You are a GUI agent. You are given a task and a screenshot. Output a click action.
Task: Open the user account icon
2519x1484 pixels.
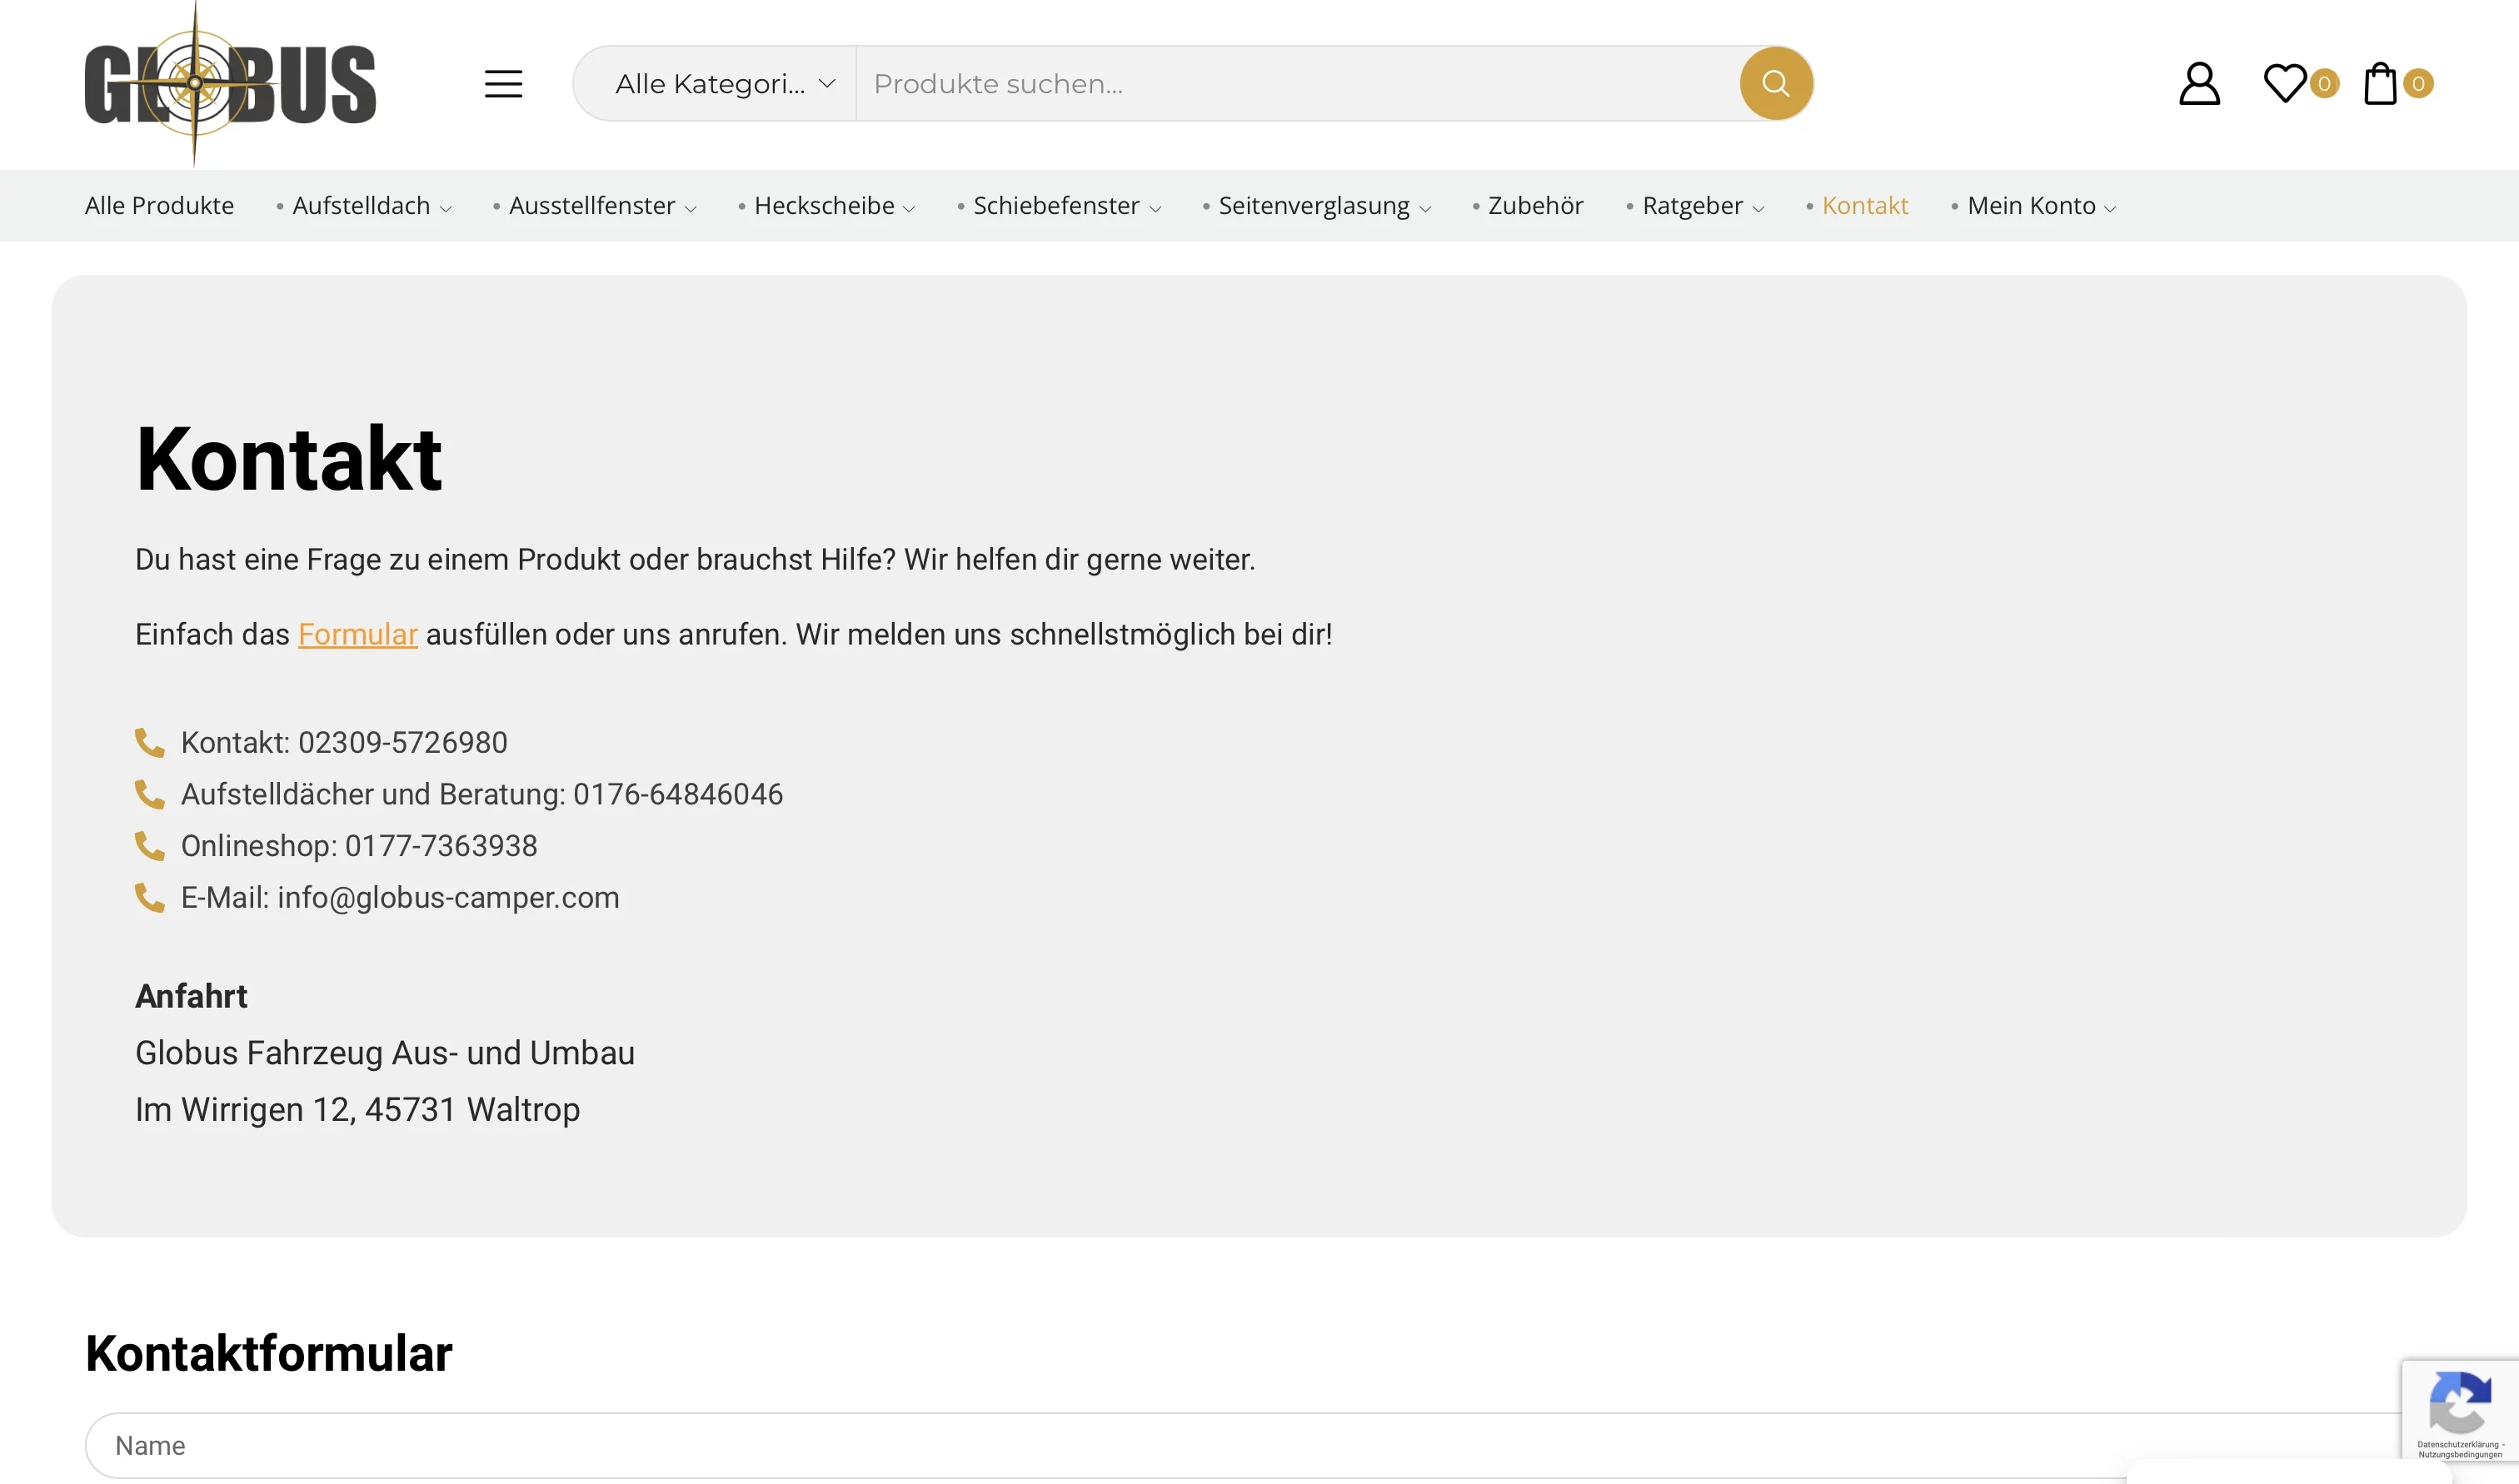(2198, 84)
